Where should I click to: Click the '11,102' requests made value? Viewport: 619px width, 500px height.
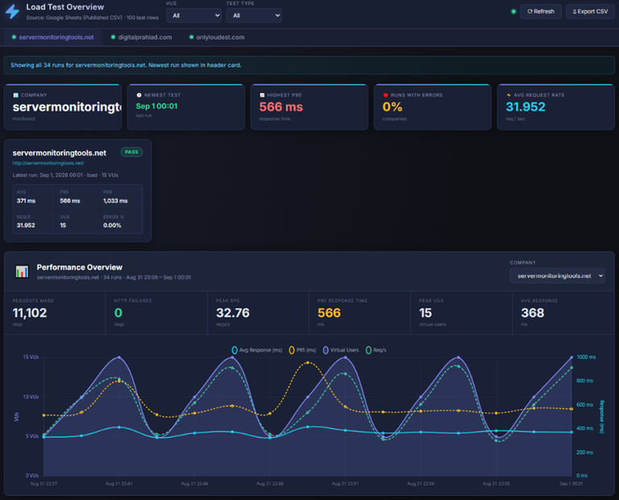pyautogui.click(x=30, y=313)
